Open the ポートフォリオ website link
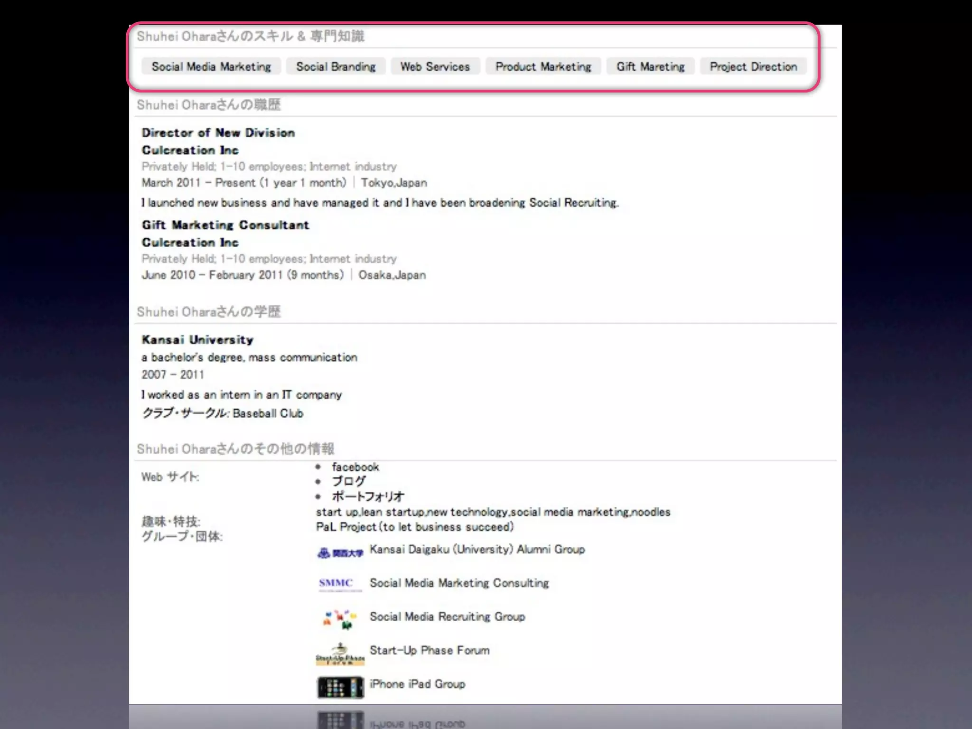The image size is (972, 729). point(368,496)
